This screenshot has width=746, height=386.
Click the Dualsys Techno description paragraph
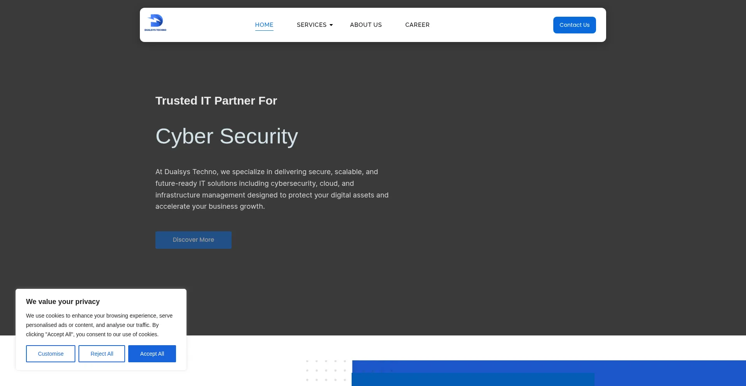coord(272,189)
